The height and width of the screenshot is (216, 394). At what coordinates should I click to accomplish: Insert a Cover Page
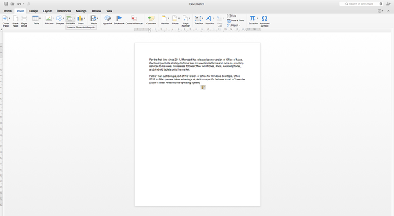click(x=6, y=21)
